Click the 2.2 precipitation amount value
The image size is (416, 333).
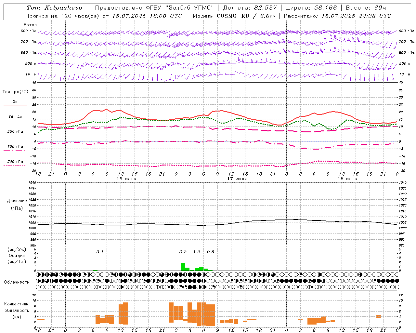click(183, 252)
